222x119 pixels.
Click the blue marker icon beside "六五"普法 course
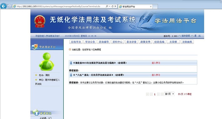pos(71,75)
